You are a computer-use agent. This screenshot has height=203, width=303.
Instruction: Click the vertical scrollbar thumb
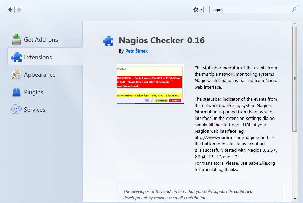tap(295, 78)
